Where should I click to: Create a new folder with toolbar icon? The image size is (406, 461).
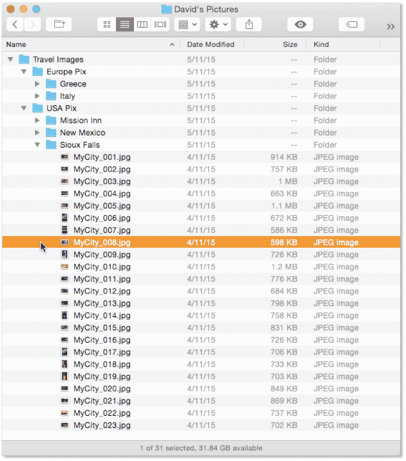[59, 24]
